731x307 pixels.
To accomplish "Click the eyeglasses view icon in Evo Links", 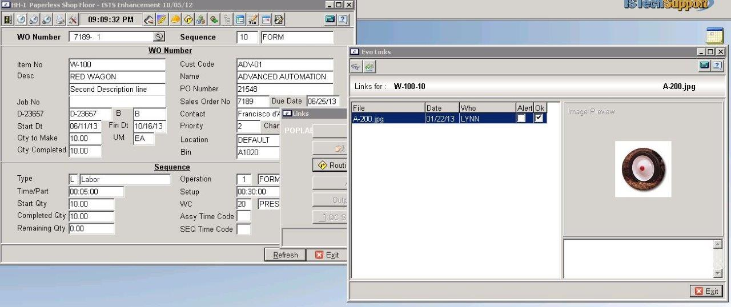I will click(356, 67).
